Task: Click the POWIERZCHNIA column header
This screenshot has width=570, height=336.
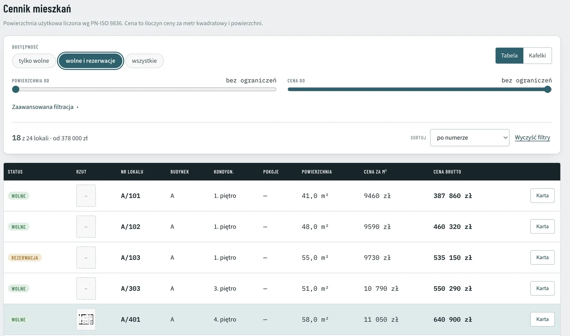Action: (317, 172)
